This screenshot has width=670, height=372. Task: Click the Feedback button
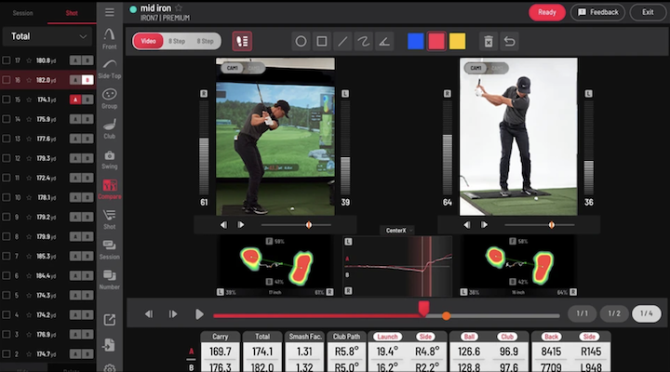(x=597, y=12)
